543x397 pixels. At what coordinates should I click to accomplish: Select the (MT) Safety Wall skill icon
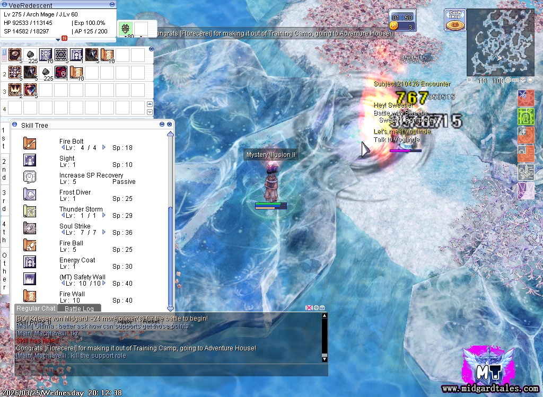30,279
